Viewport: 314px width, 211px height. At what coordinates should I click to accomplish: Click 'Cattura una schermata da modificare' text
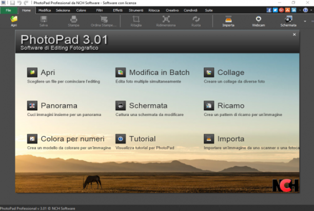pyautogui.click(x=149, y=114)
